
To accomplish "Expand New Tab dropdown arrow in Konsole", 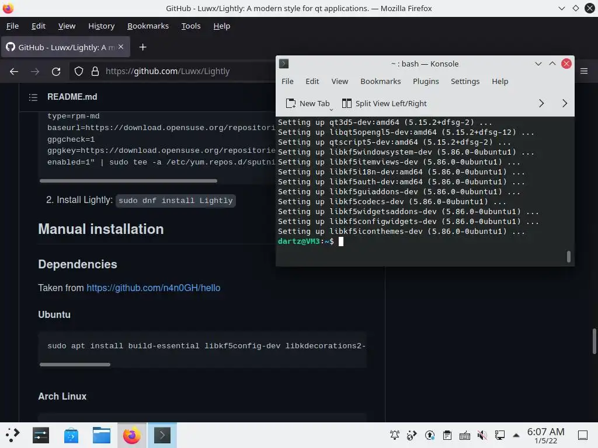I will tap(332, 109).
